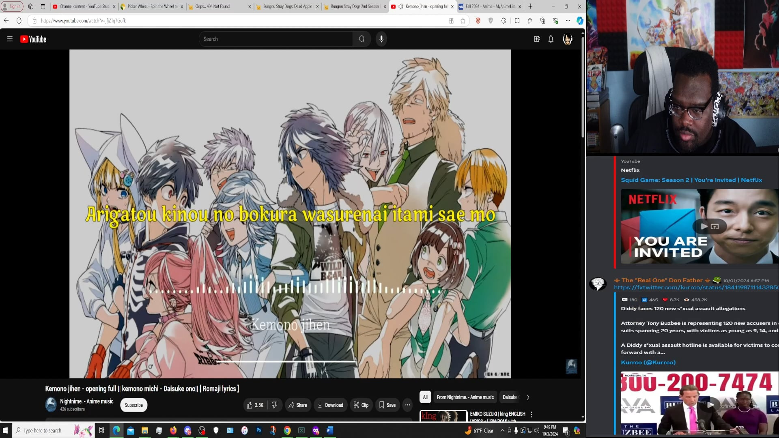Screen dimensions: 779x438
Task: Dislike the video with thumbs-down
Action: pos(275,405)
